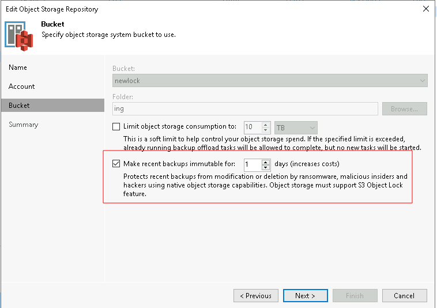The image size is (437, 308).
Task: Click the Next button
Action: click(x=305, y=296)
